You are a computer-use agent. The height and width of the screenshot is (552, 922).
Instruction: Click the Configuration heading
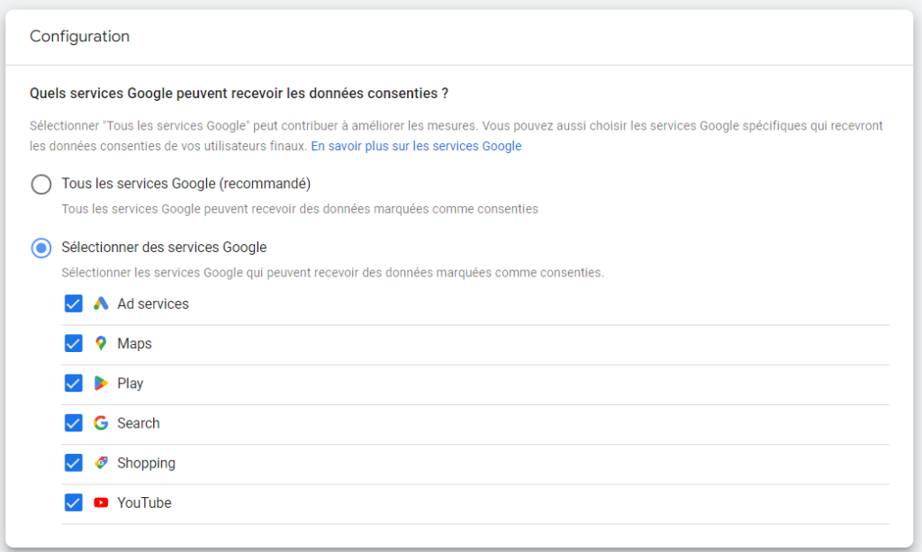[79, 36]
